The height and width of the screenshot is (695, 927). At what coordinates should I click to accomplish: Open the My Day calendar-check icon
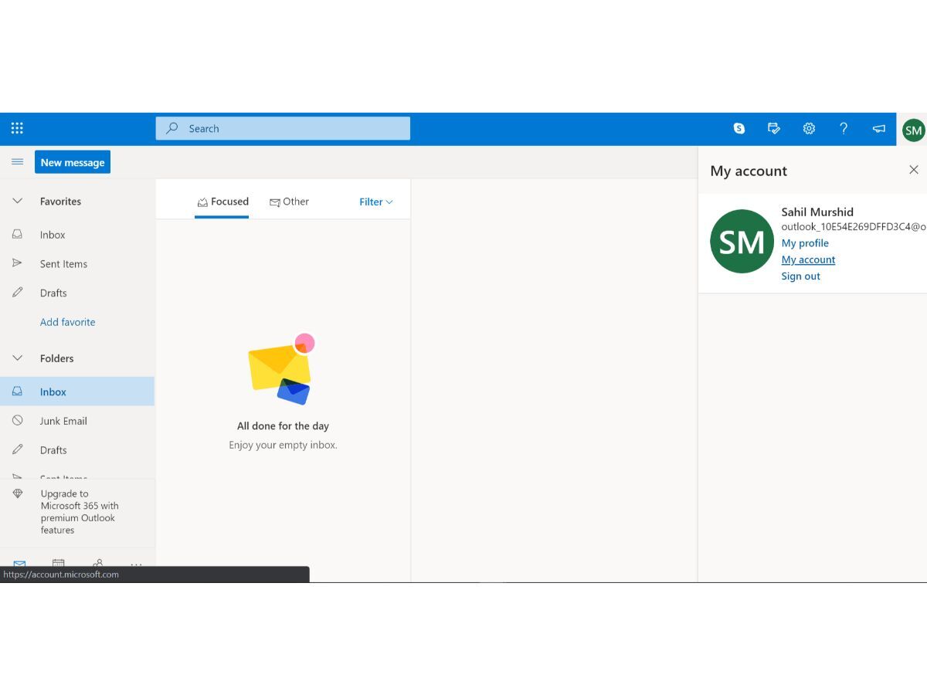774,128
